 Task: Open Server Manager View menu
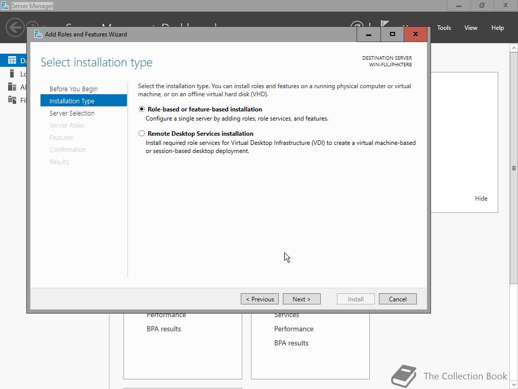point(471,28)
